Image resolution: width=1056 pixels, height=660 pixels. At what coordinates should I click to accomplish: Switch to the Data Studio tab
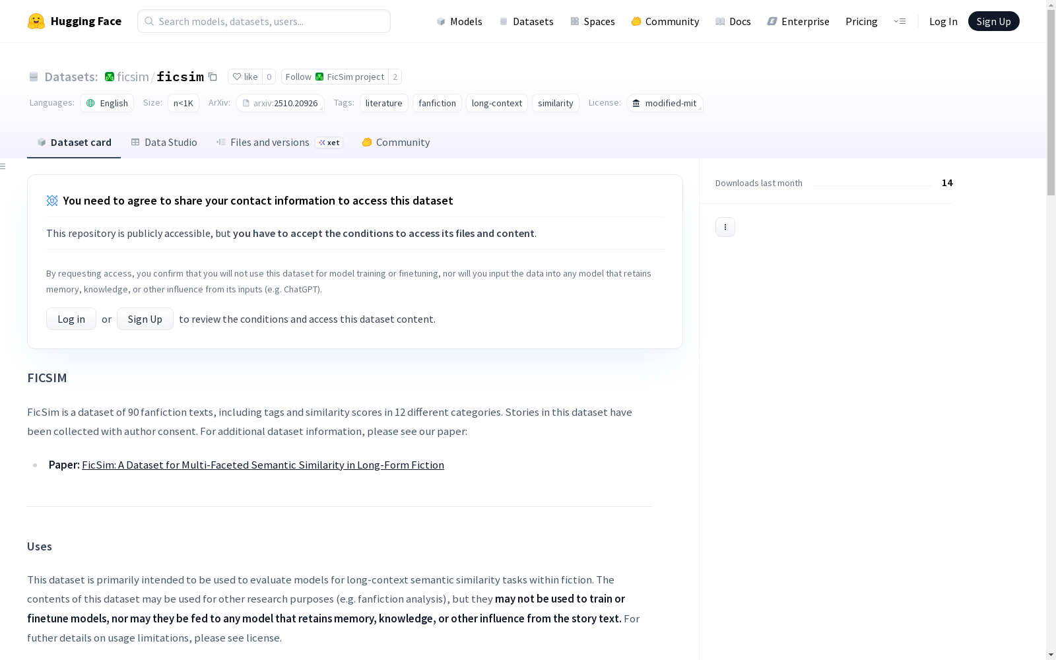coord(164,143)
